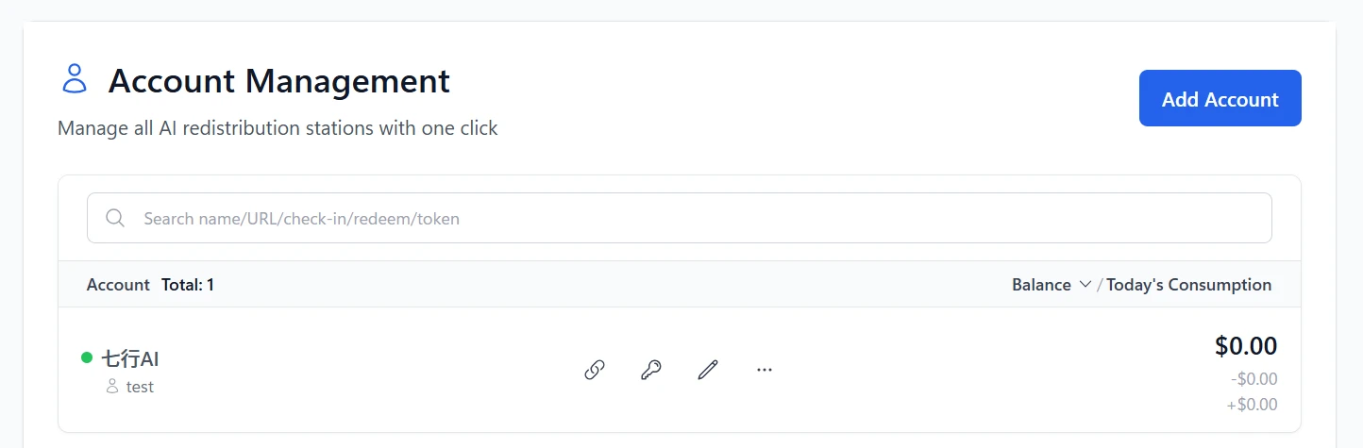Focus the account search input field
This screenshot has height=448, width=1363.
click(679, 218)
